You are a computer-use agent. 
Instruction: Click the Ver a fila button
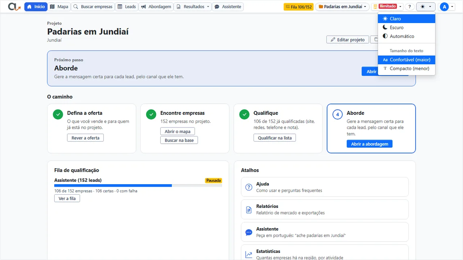pos(67,198)
